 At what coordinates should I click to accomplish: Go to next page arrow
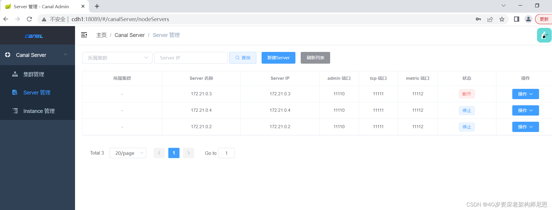pyautogui.click(x=189, y=153)
